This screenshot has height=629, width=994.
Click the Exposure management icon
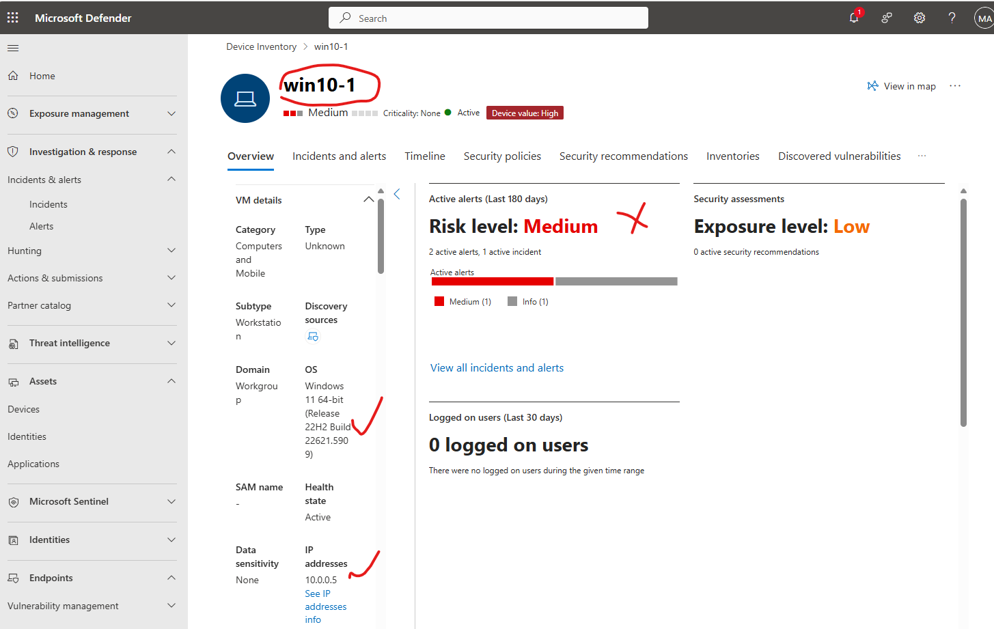click(x=13, y=113)
